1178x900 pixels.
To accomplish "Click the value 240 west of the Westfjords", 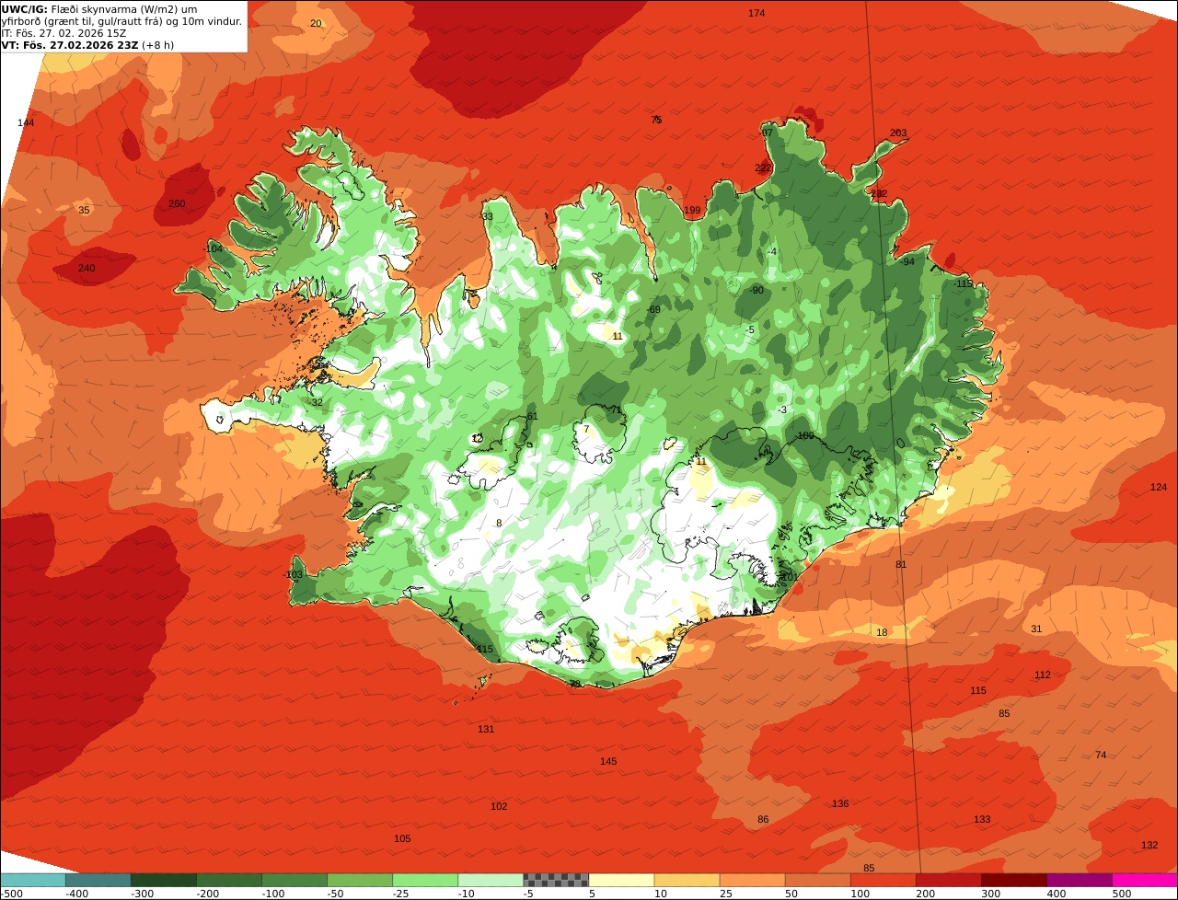I will click(x=87, y=268).
